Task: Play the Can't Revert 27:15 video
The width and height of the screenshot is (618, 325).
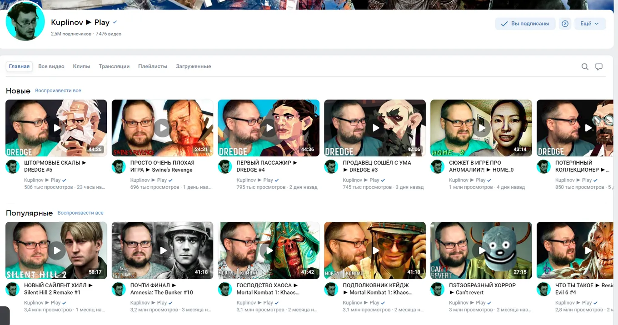Action: pyautogui.click(x=481, y=250)
